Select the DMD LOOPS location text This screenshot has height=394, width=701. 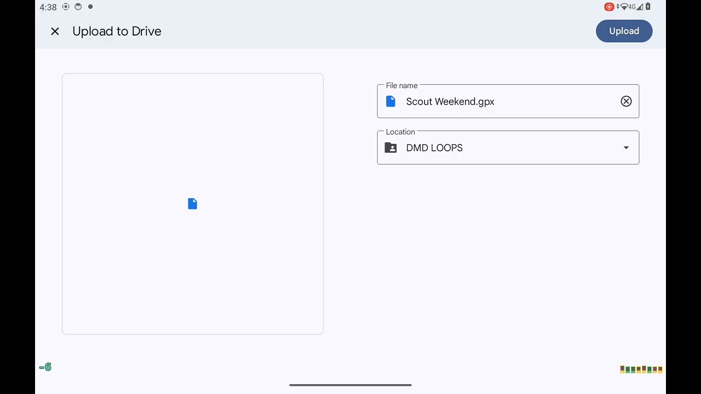(x=434, y=148)
